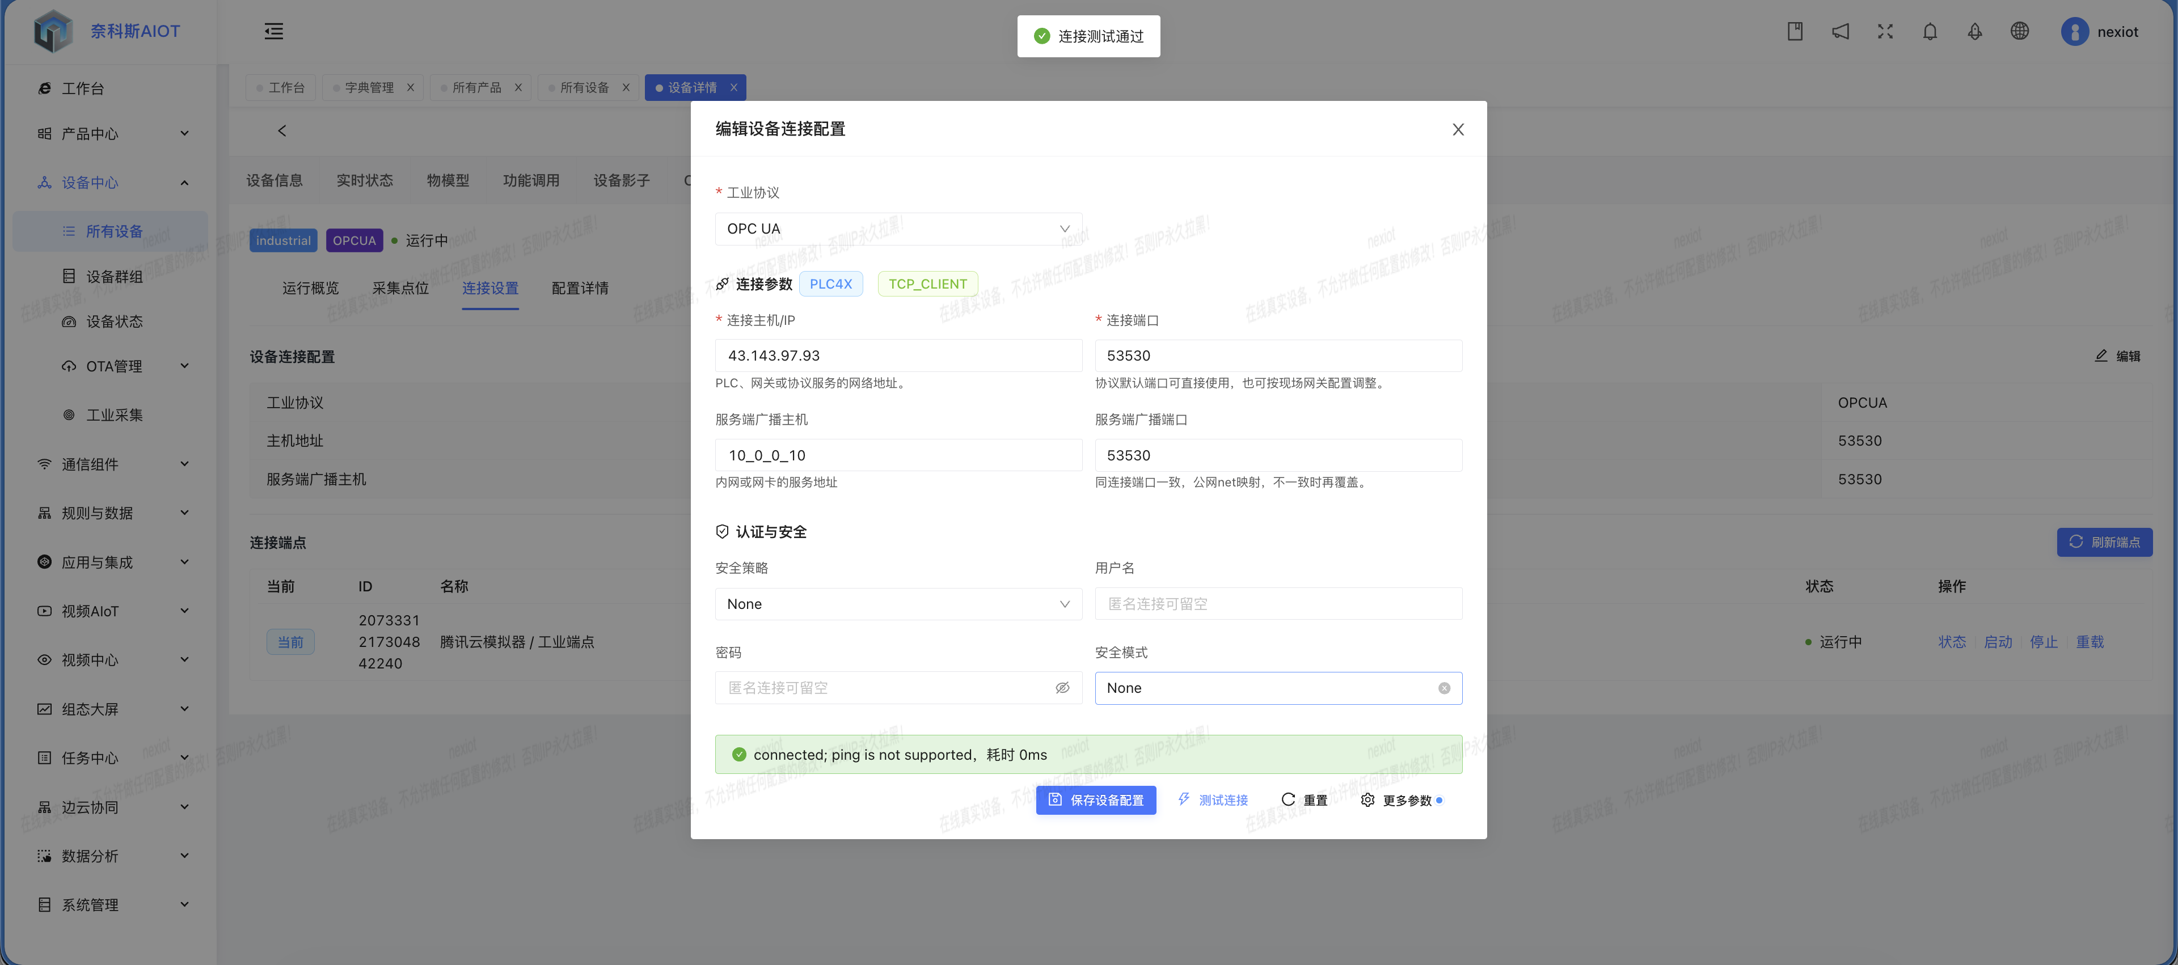Close the 设备详情 tab
2178x965 pixels.
tap(733, 87)
